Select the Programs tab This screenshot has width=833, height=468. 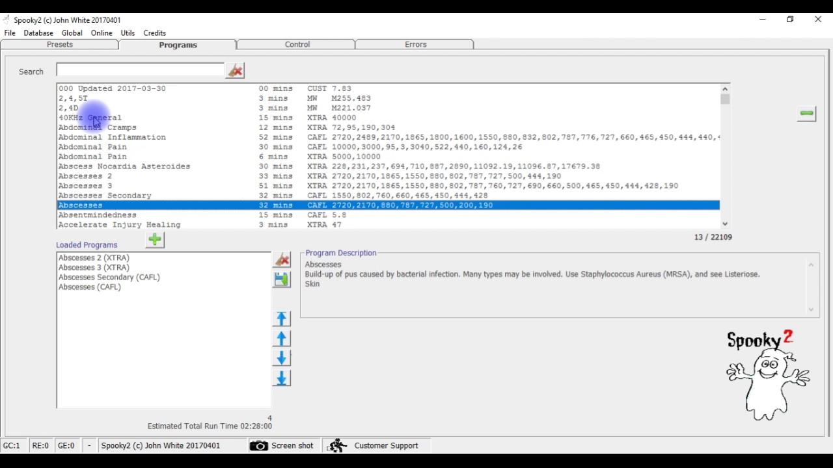point(178,45)
